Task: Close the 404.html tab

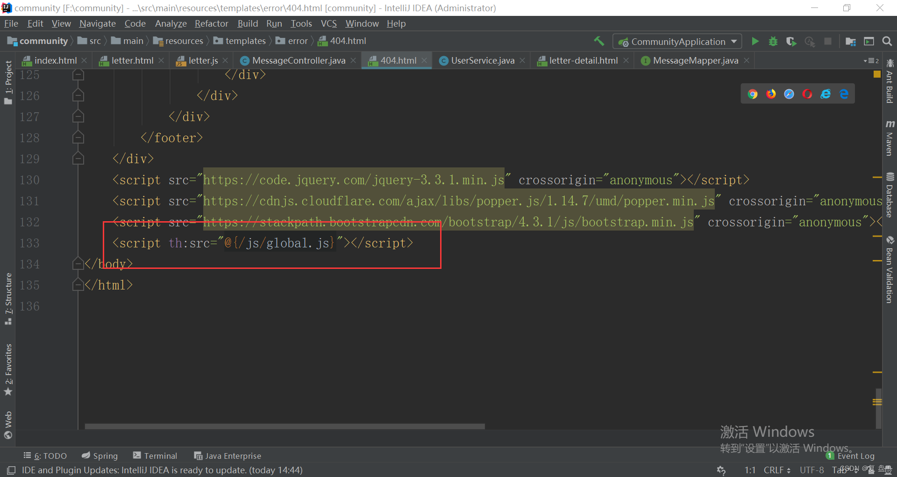Action: pos(424,60)
